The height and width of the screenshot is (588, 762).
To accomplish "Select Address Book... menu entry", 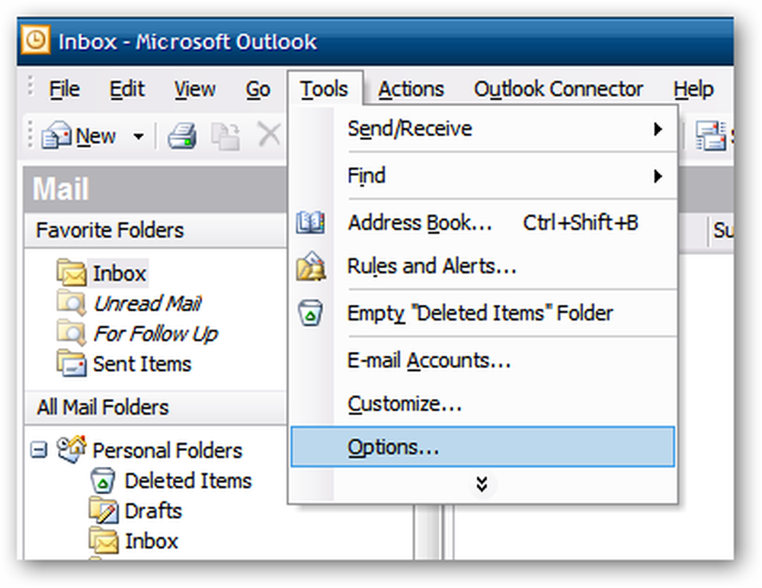I will point(482,222).
